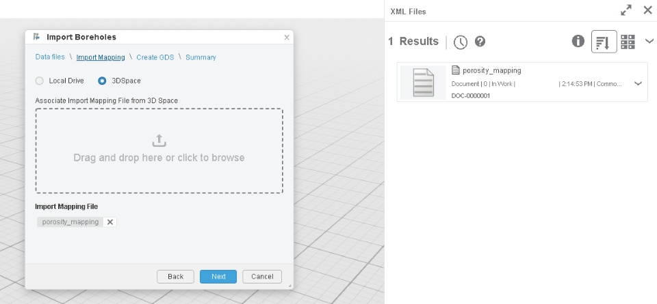This screenshot has width=657, height=304.
Task: Click the document type icon beside porosity_mapping
Action: click(456, 70)
